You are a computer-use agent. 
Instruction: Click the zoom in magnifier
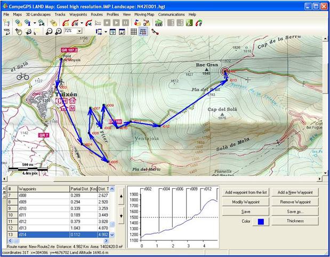pos(58,32)
